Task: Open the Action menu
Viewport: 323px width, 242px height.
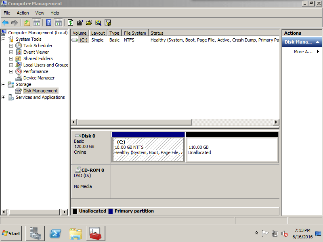Action: (x=23, y=13)
